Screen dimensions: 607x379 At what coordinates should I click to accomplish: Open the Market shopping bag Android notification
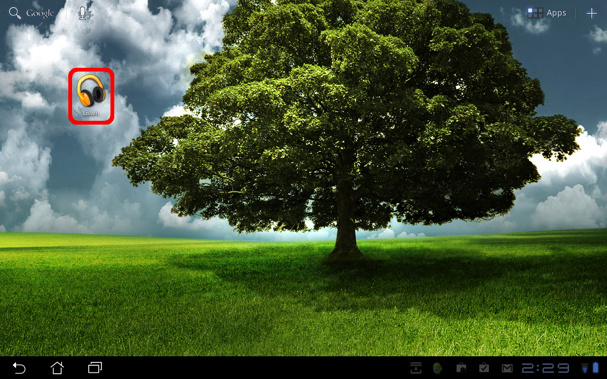pyautogui.click(x=460, y=368)
